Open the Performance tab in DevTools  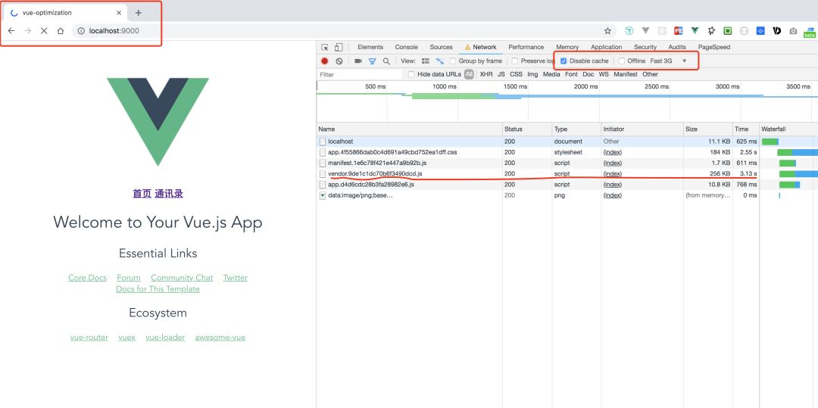coord(526,47)
